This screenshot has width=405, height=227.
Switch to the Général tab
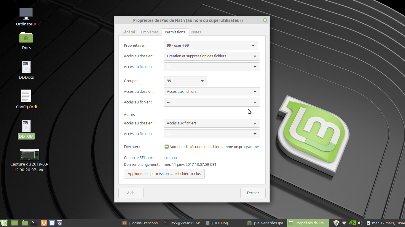tap(128, 32)
